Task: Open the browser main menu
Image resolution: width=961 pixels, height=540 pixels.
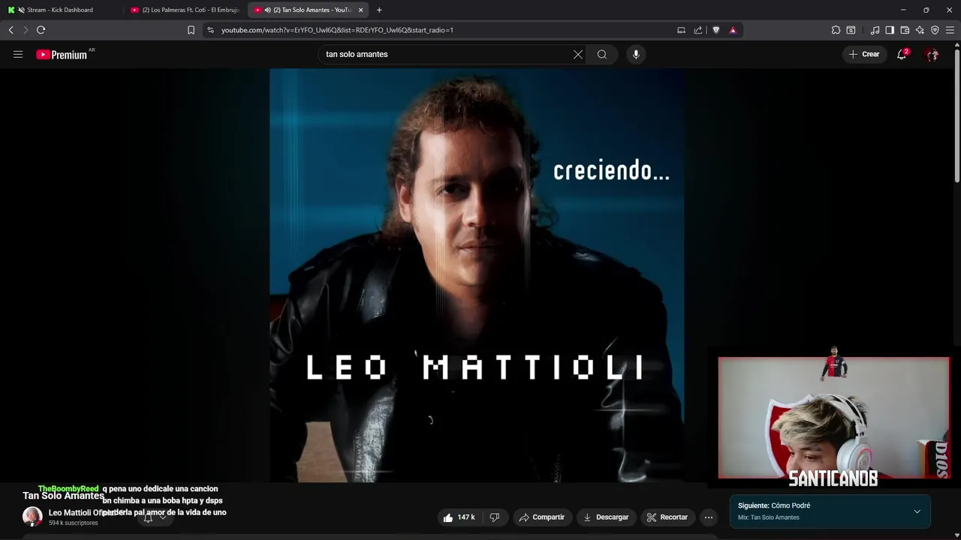Action: click(950, 30)
